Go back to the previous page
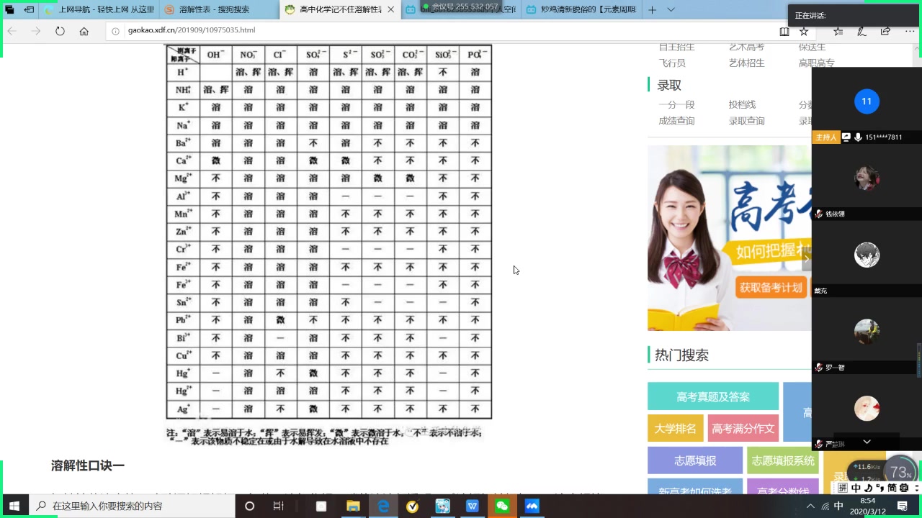Screen dimensions: 922x518 click(12, 31)
